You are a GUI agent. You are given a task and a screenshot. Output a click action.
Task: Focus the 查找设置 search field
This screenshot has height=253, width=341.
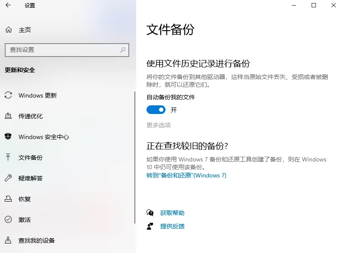(67, 50)
